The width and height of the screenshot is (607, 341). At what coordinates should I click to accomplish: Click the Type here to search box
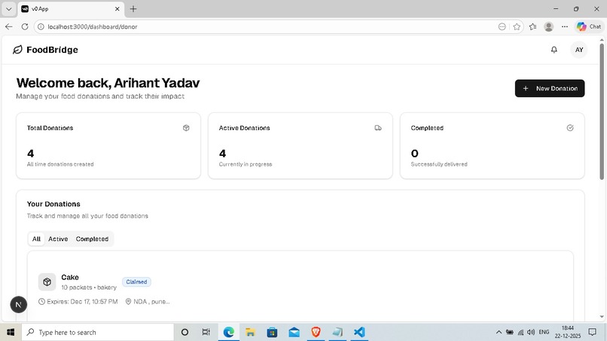(98, 332)
